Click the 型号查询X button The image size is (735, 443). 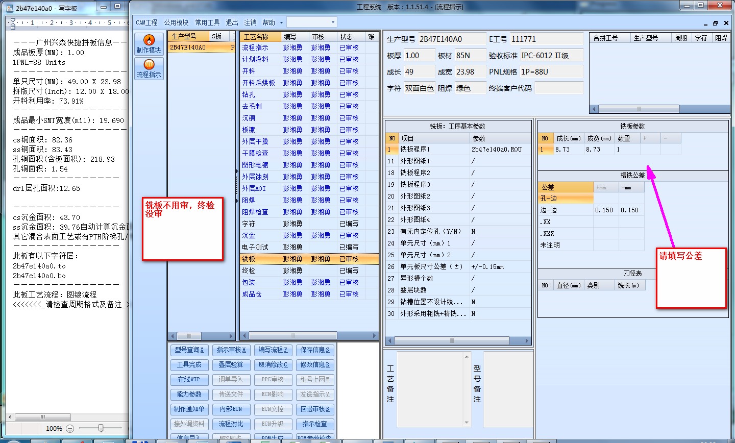(x=189, y=350)
